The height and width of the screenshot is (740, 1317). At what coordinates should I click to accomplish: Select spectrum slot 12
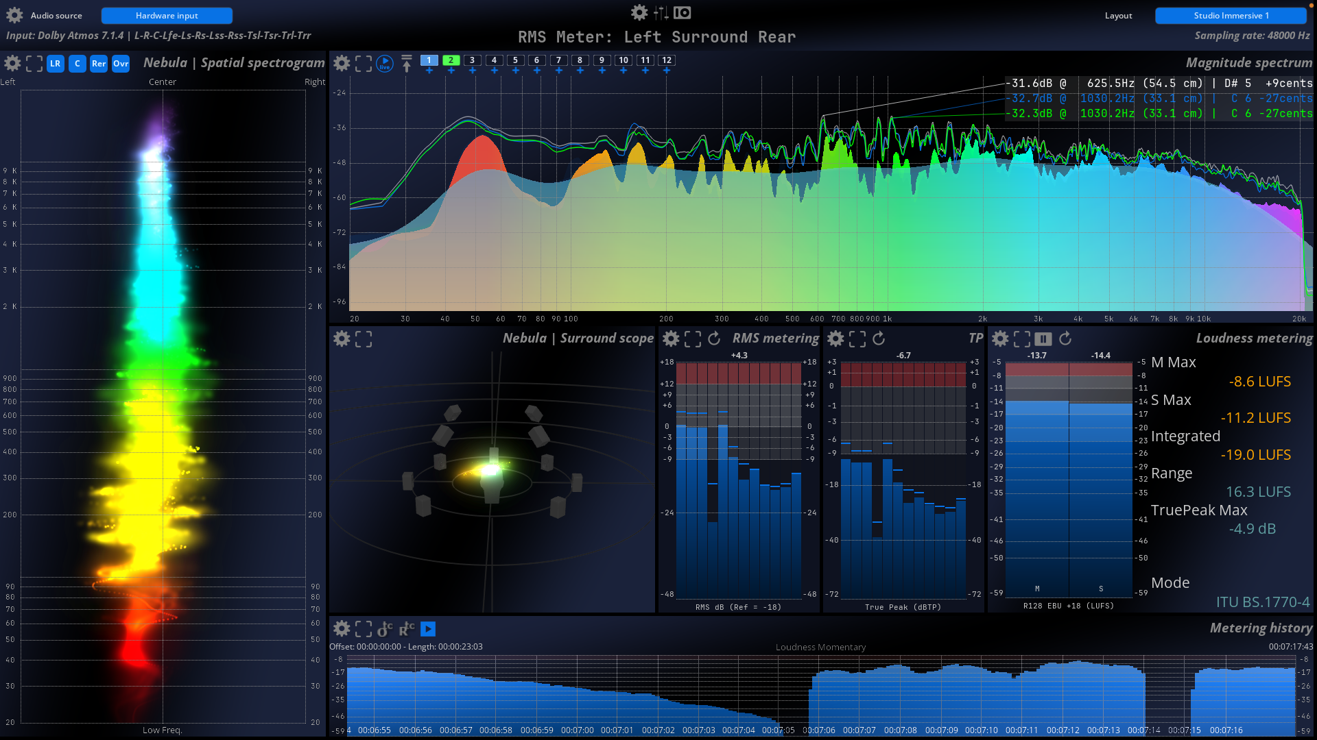click(x=667, y=60)
